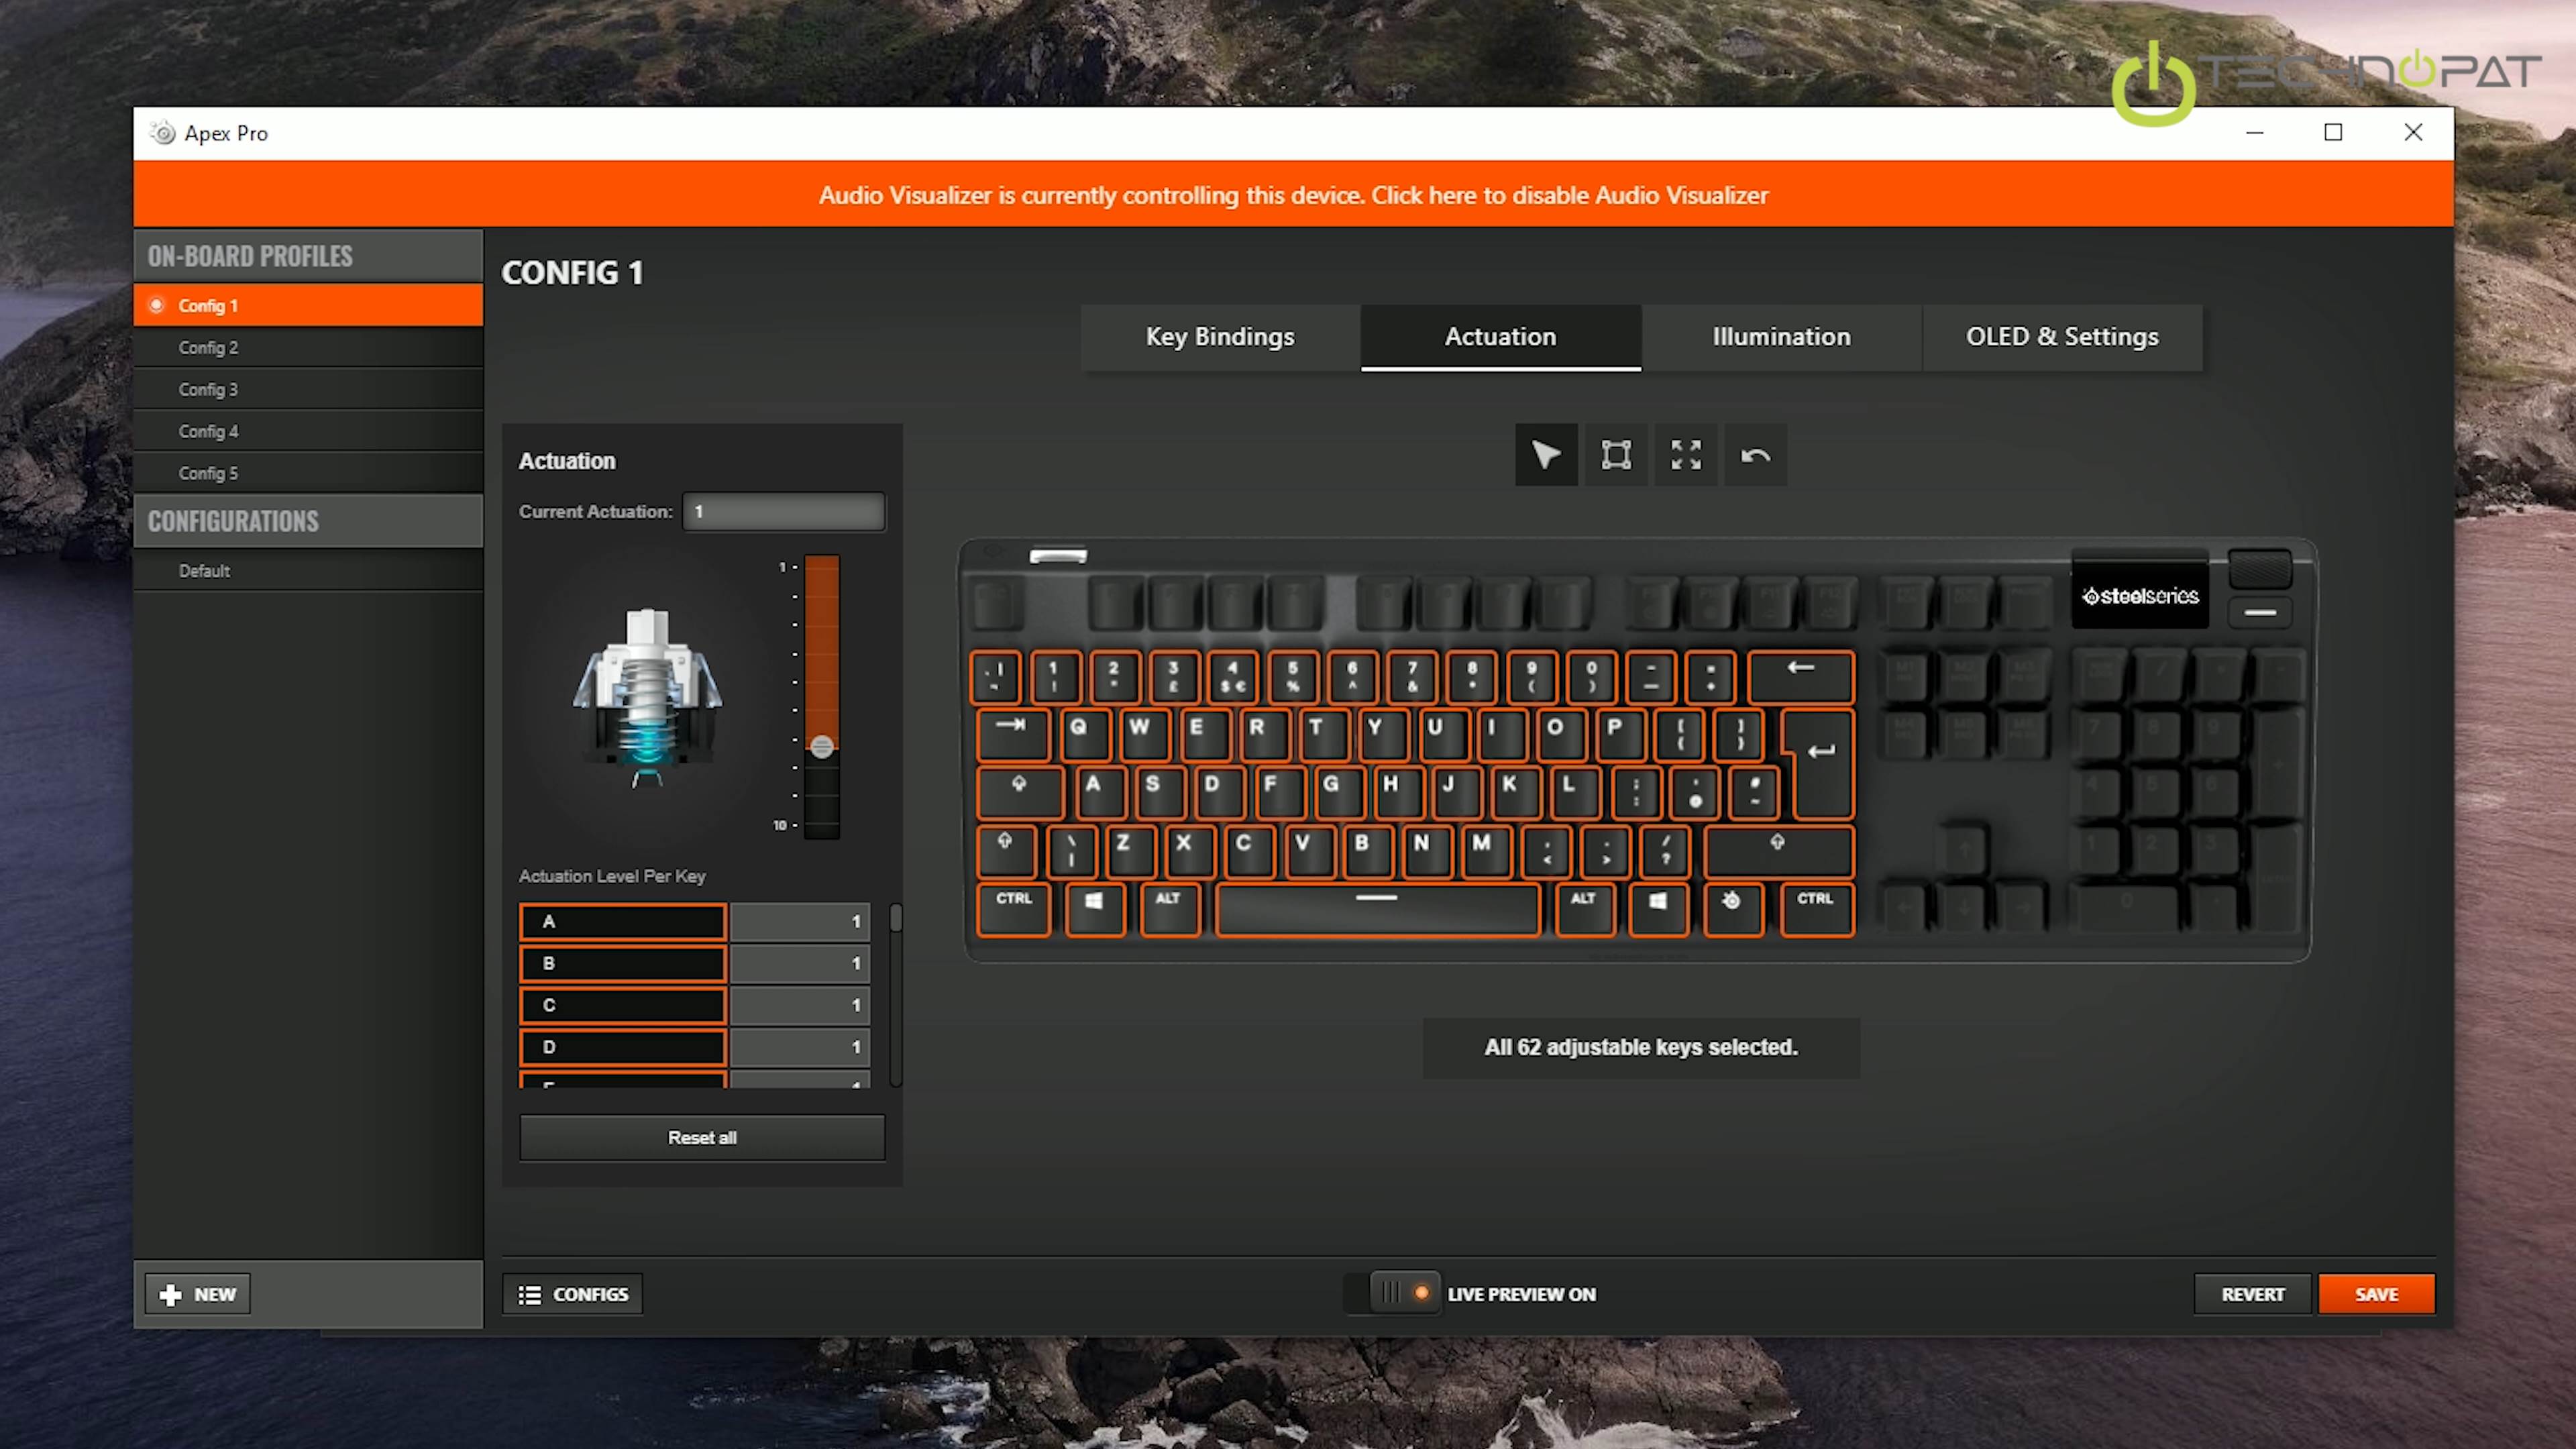Viewport: 2576px width, 1449px height.
Task: Switch to OLED & Settings tab
Action: pos(2062,337)
